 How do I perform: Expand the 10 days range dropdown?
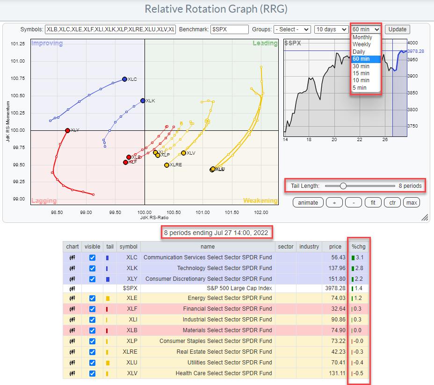coord(330,29)
